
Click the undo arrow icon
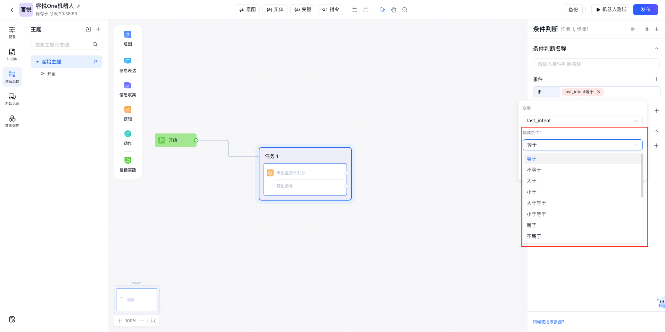354,10
